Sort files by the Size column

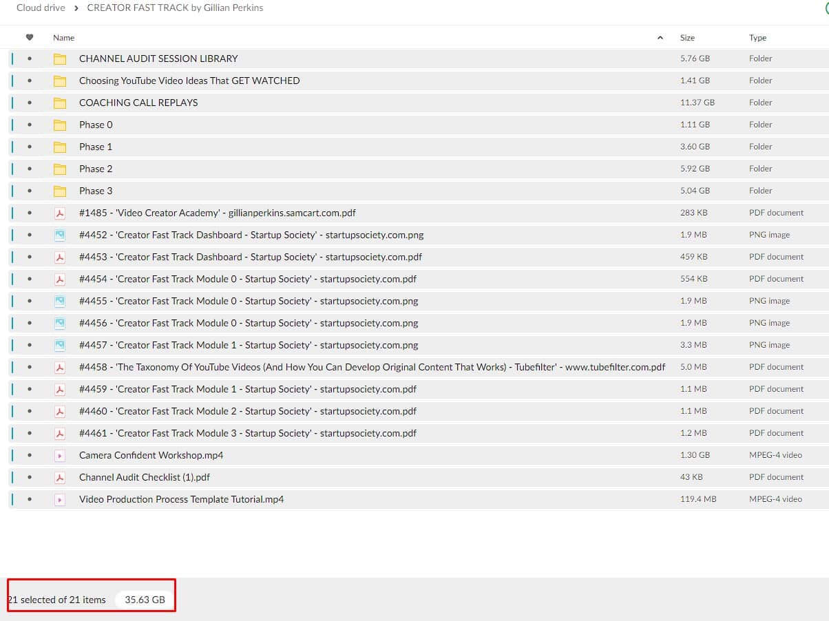(687, 38)
